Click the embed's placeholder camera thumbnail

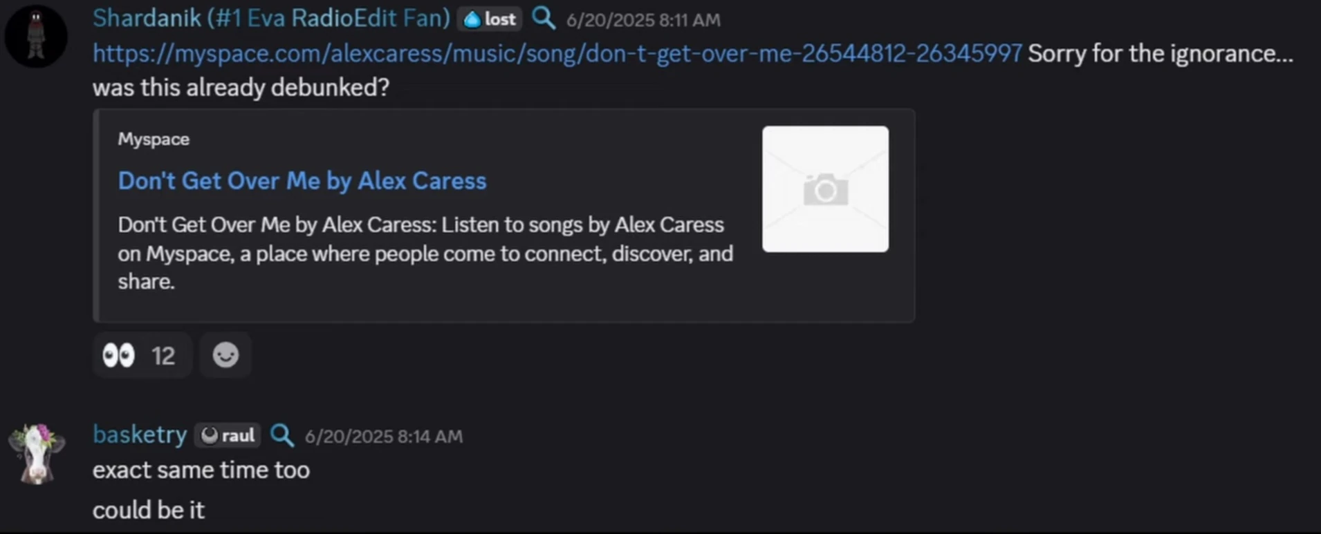coord(825,189)
